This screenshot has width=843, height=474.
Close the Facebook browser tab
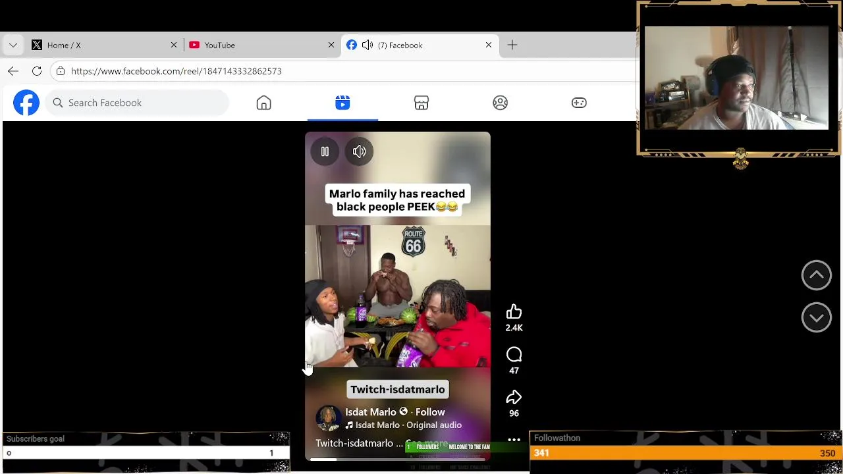489,45
